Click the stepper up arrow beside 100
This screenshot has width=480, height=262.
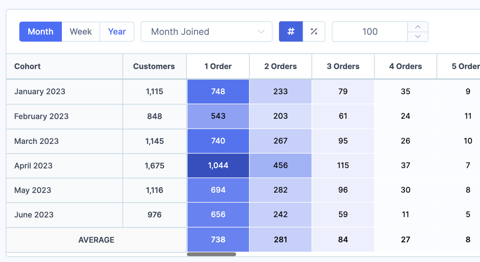point(418,27)
